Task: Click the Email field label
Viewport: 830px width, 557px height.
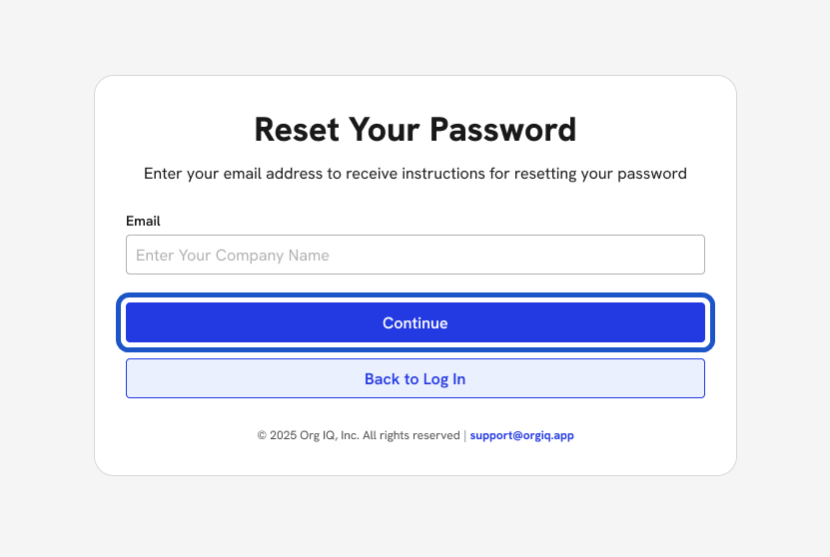Action: 143,221
